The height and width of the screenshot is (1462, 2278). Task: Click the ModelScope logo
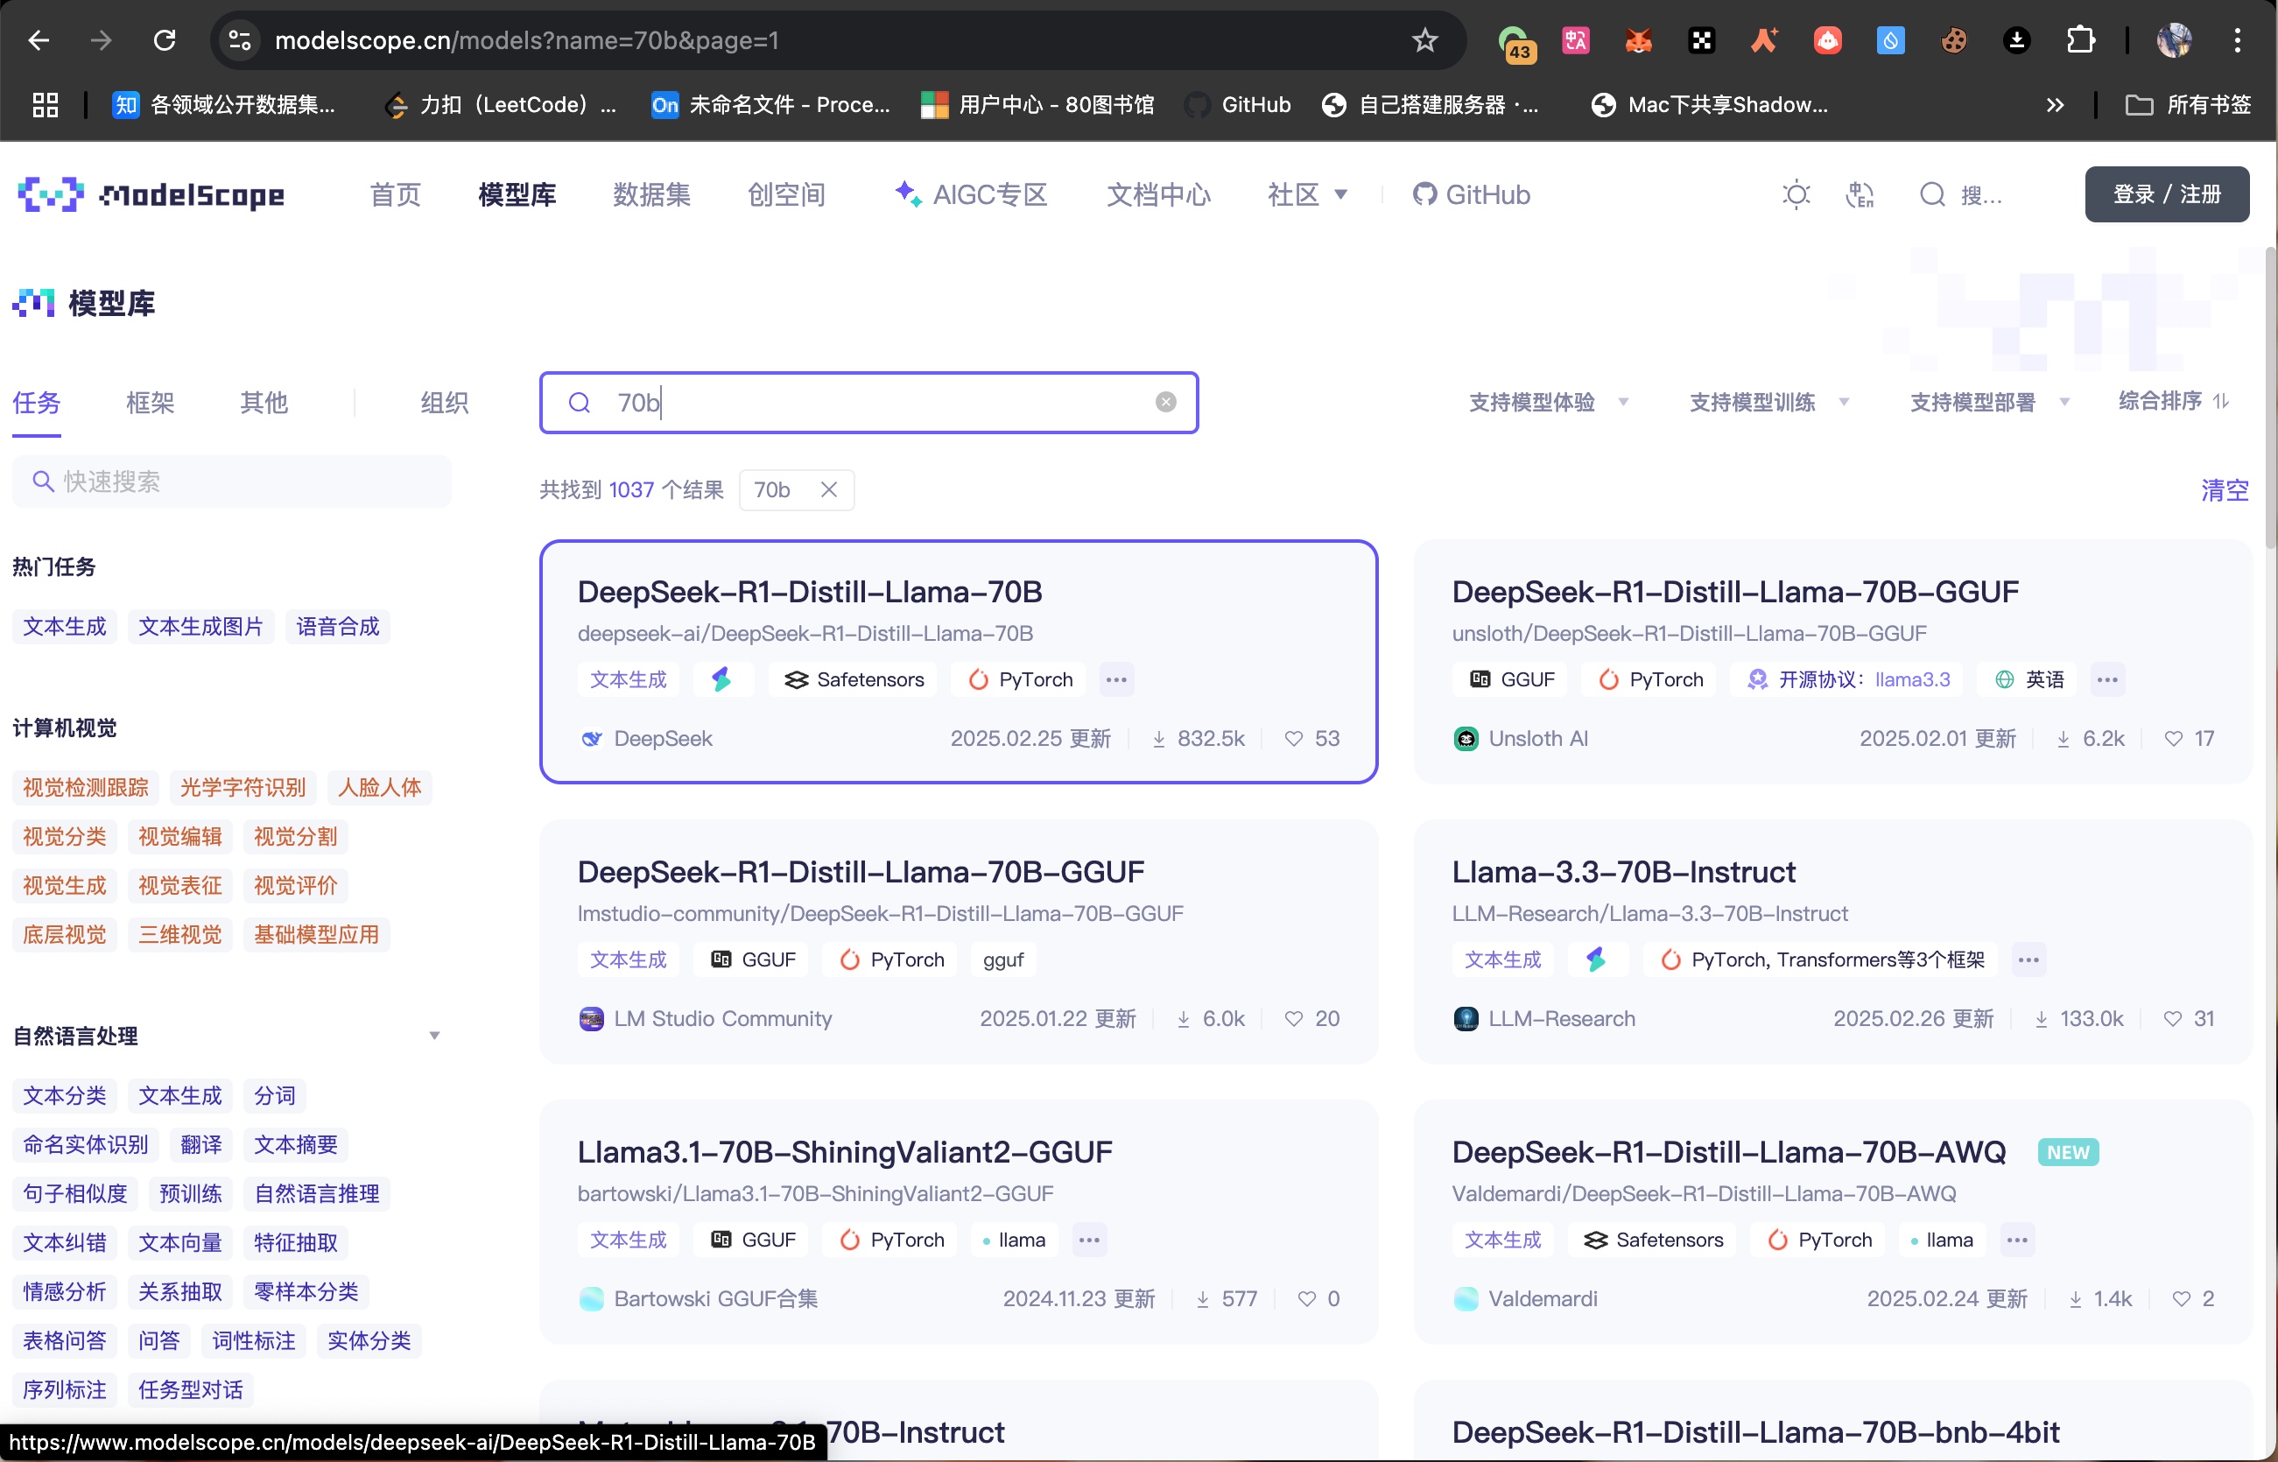pos(151,194)
